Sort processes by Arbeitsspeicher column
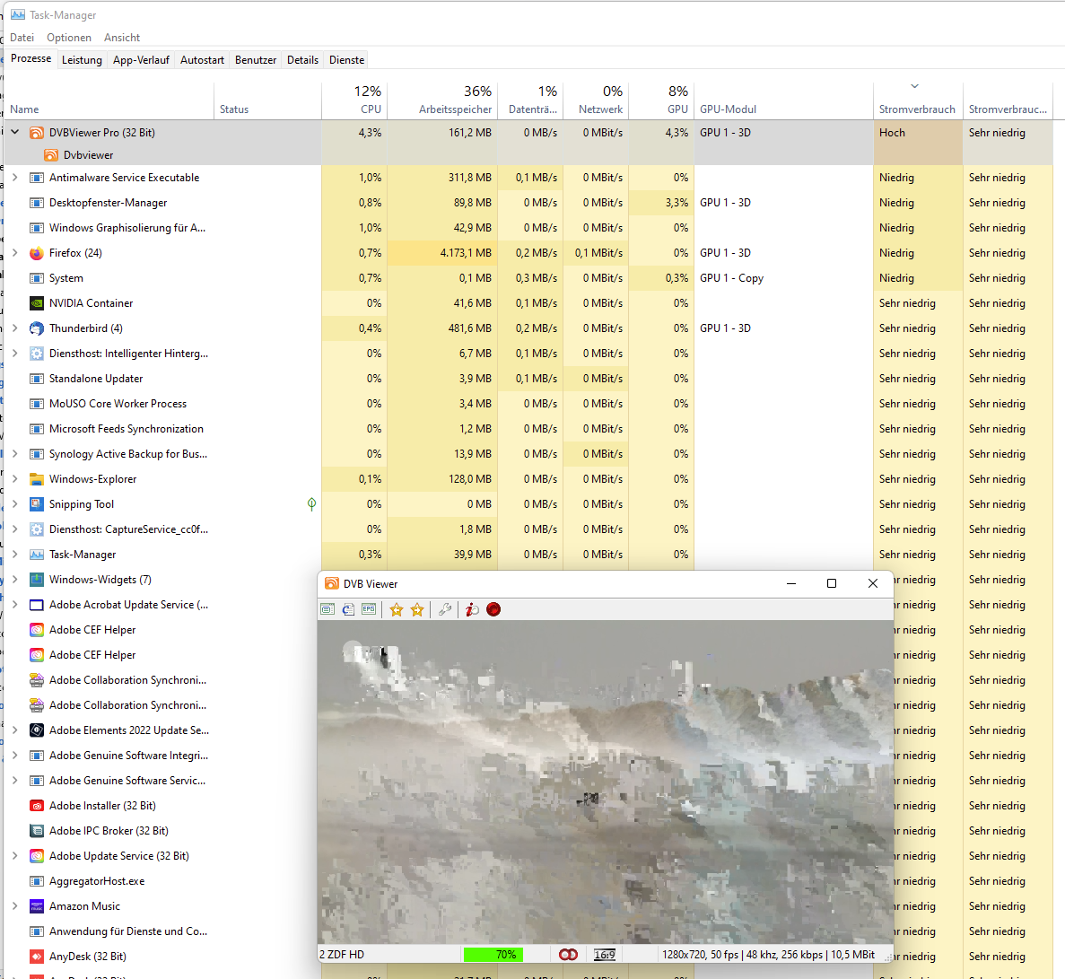Screen dimensions: 1065x979 pos(454,109)
